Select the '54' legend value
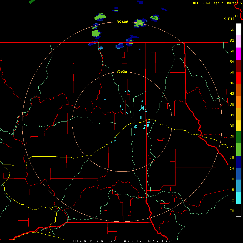The height and width of the screenshot is (243, 243). 232,62
